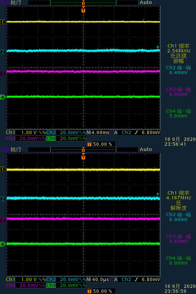
Task: Click 低訊號振幅 warning text
Action: (x=179, y=58)
